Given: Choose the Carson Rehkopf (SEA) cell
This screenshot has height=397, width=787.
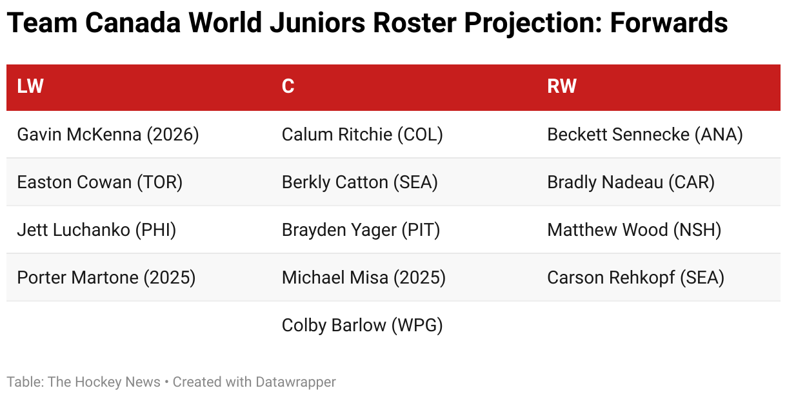Looking at the screenshot, I should click(636, 278).
